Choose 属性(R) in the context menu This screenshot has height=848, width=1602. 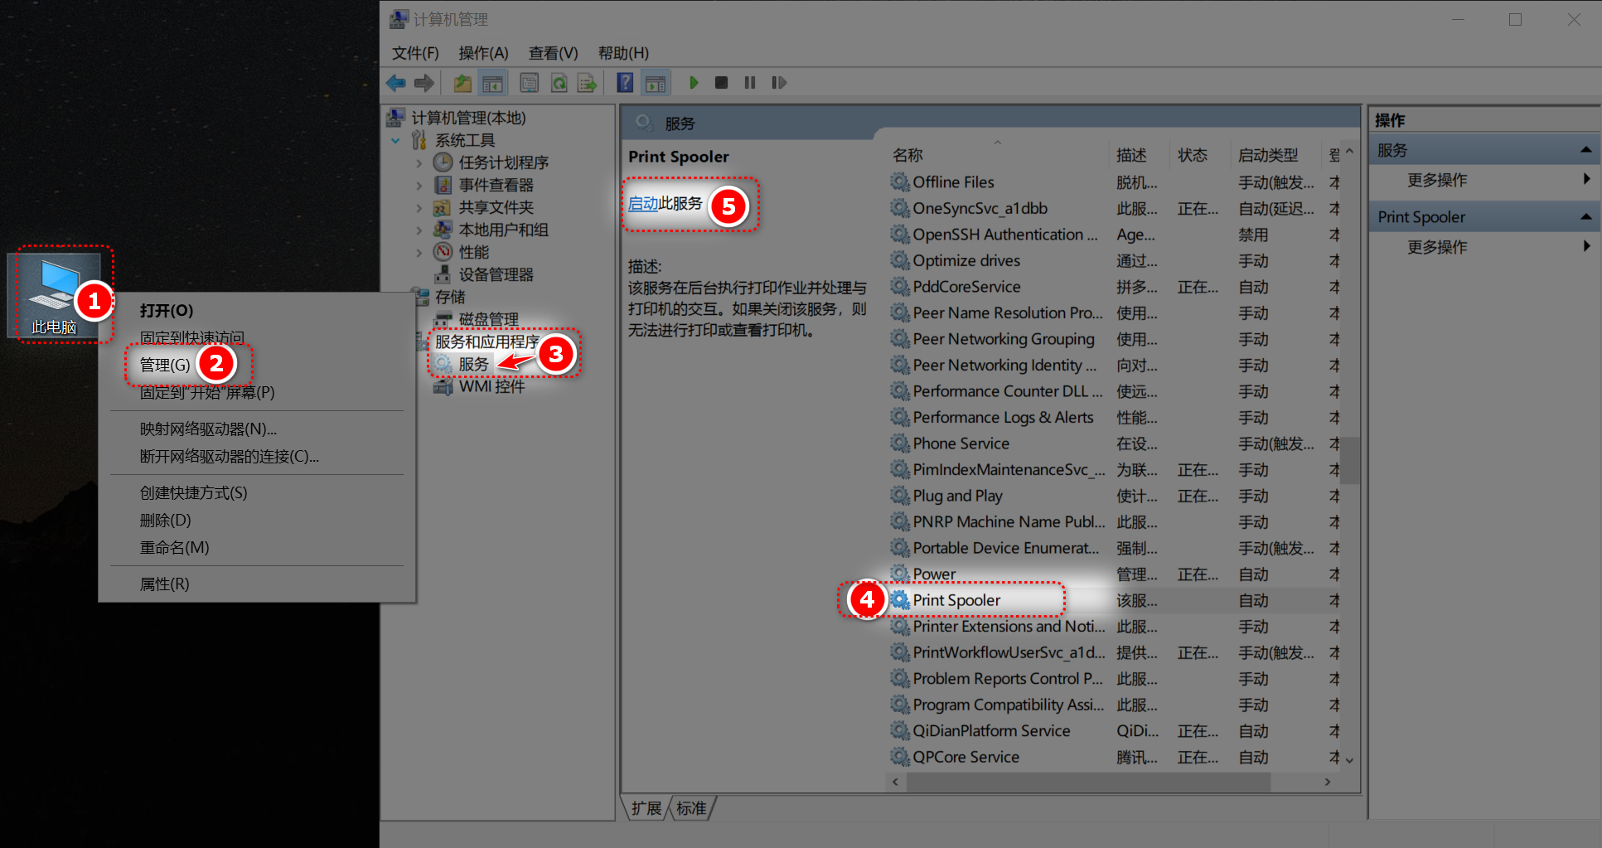[257, 584]
